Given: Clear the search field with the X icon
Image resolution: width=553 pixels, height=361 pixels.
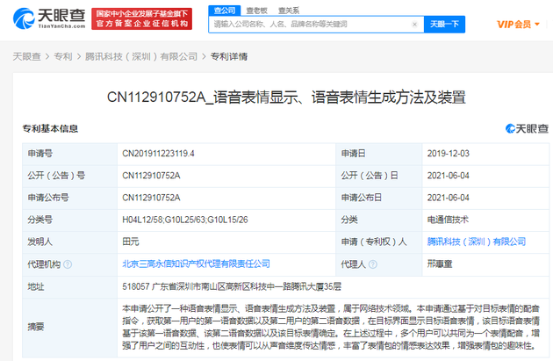Looking at the screenshot, I should point(414,25).
